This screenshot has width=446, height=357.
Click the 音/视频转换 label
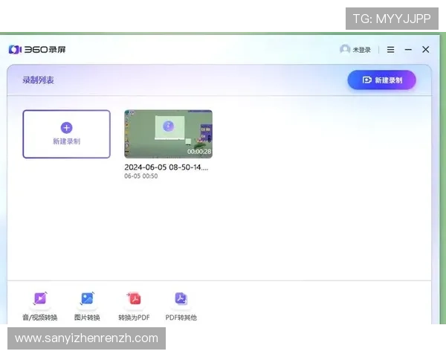(40, 318)
